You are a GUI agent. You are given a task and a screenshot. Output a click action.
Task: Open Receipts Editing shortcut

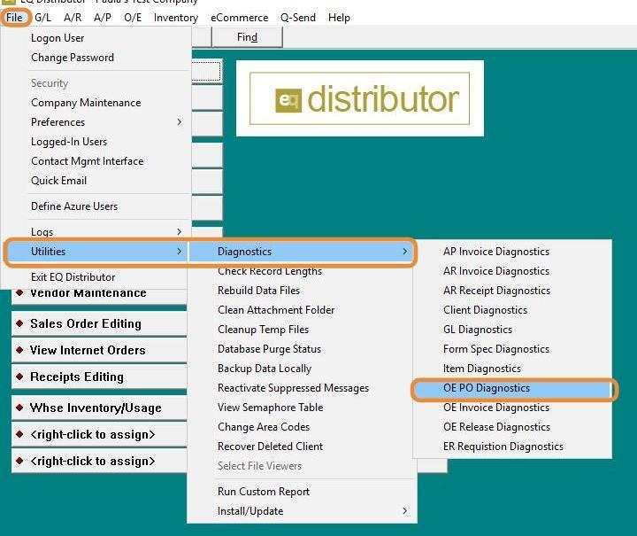[99, 377]
